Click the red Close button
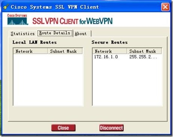 (x=63, y=128)
